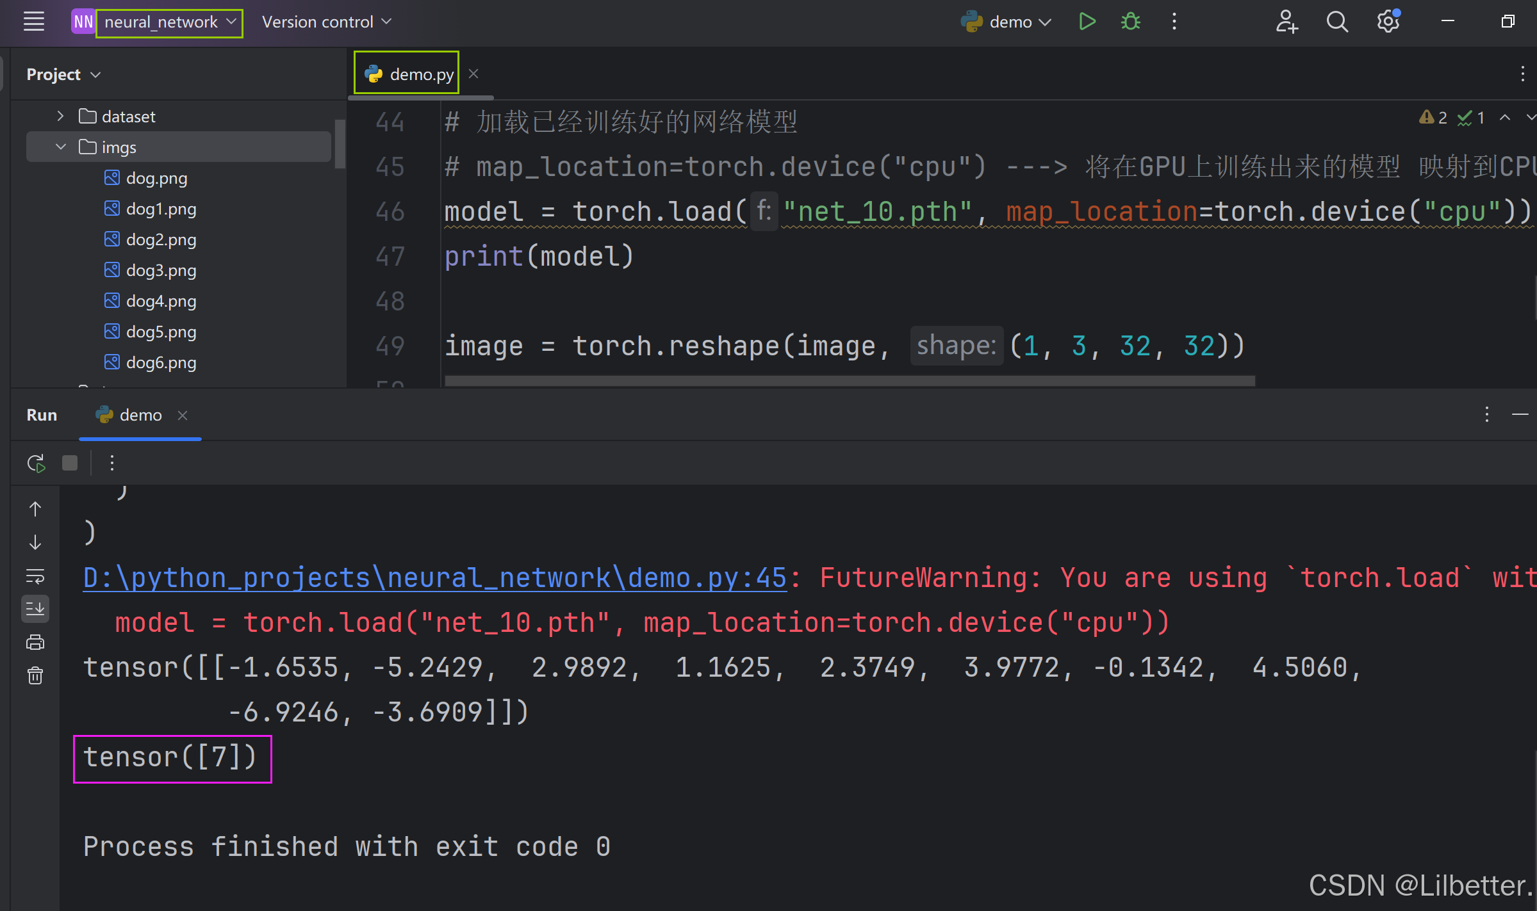Clear console output with trash icon
Image resolution: width=1537 pixels, height=911 pixels.
[35, 675]
